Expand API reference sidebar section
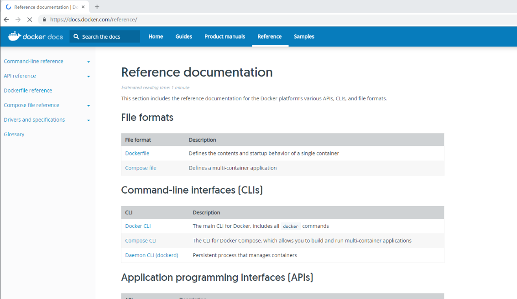The image size is (517, 299). click(89, 76)
